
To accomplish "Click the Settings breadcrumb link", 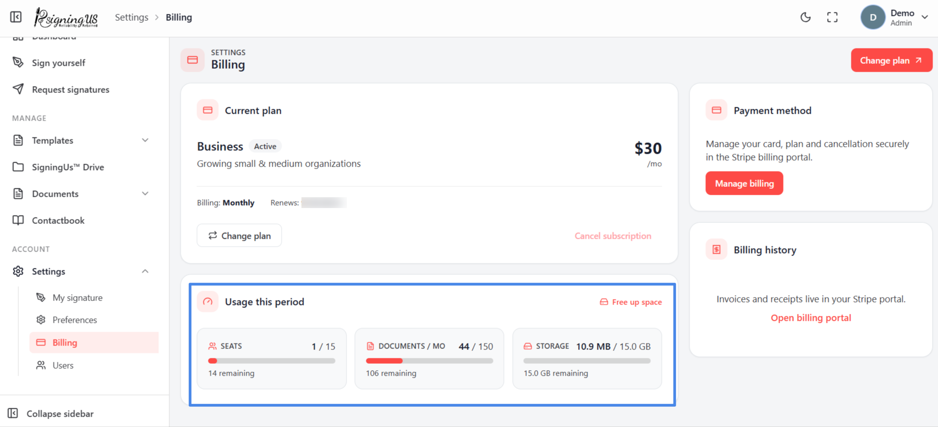I will [x=132, y=17].
